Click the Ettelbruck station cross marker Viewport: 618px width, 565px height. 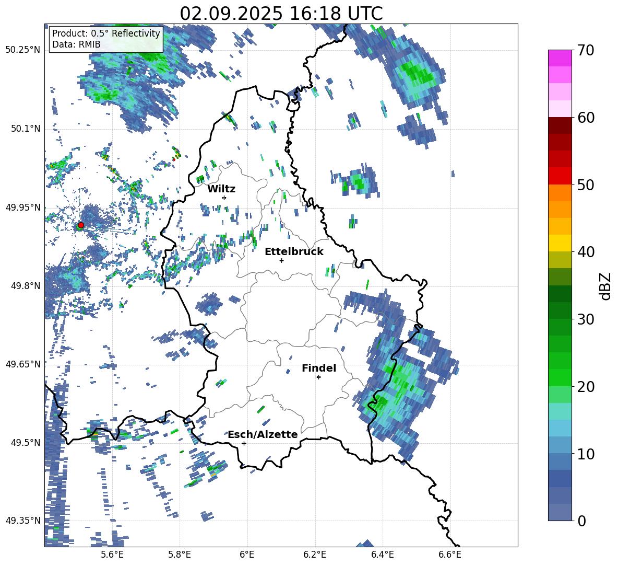pyautogui.click(x=281, y=260)
